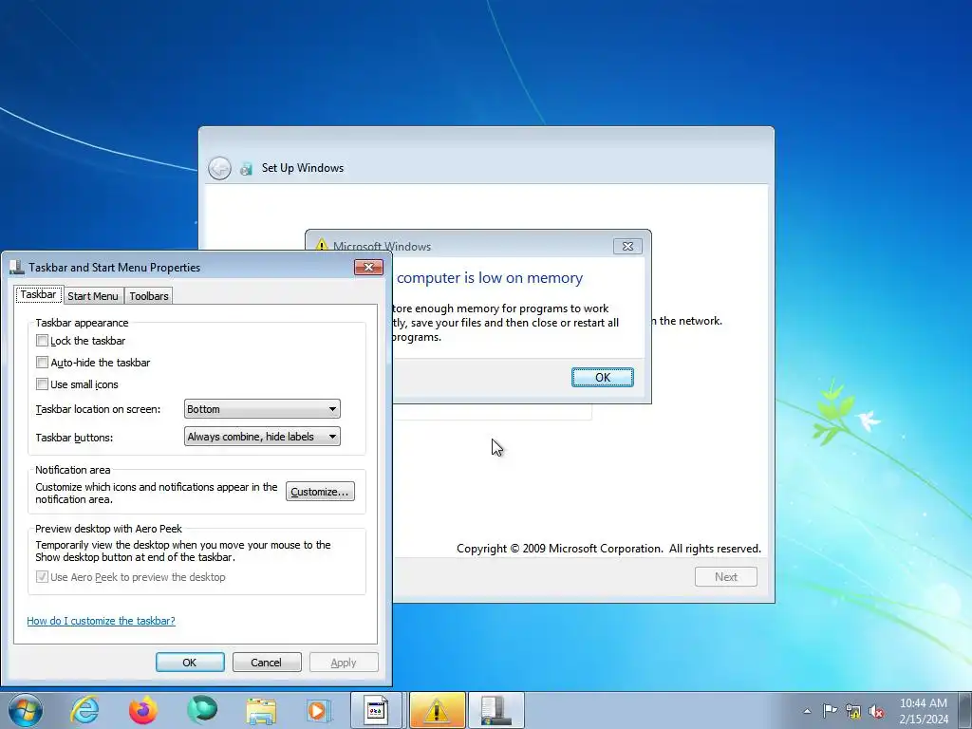
Task: Click the Set Up Windows title icon
Action: click(x=246, y=168)
